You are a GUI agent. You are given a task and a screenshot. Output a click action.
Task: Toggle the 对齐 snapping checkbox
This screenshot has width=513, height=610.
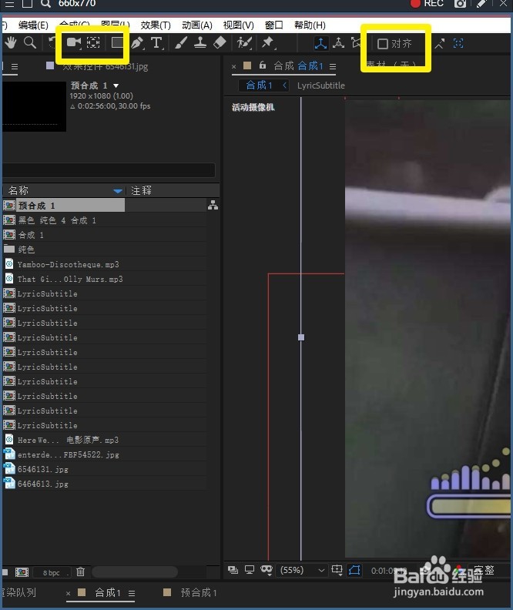pos(383,44)
